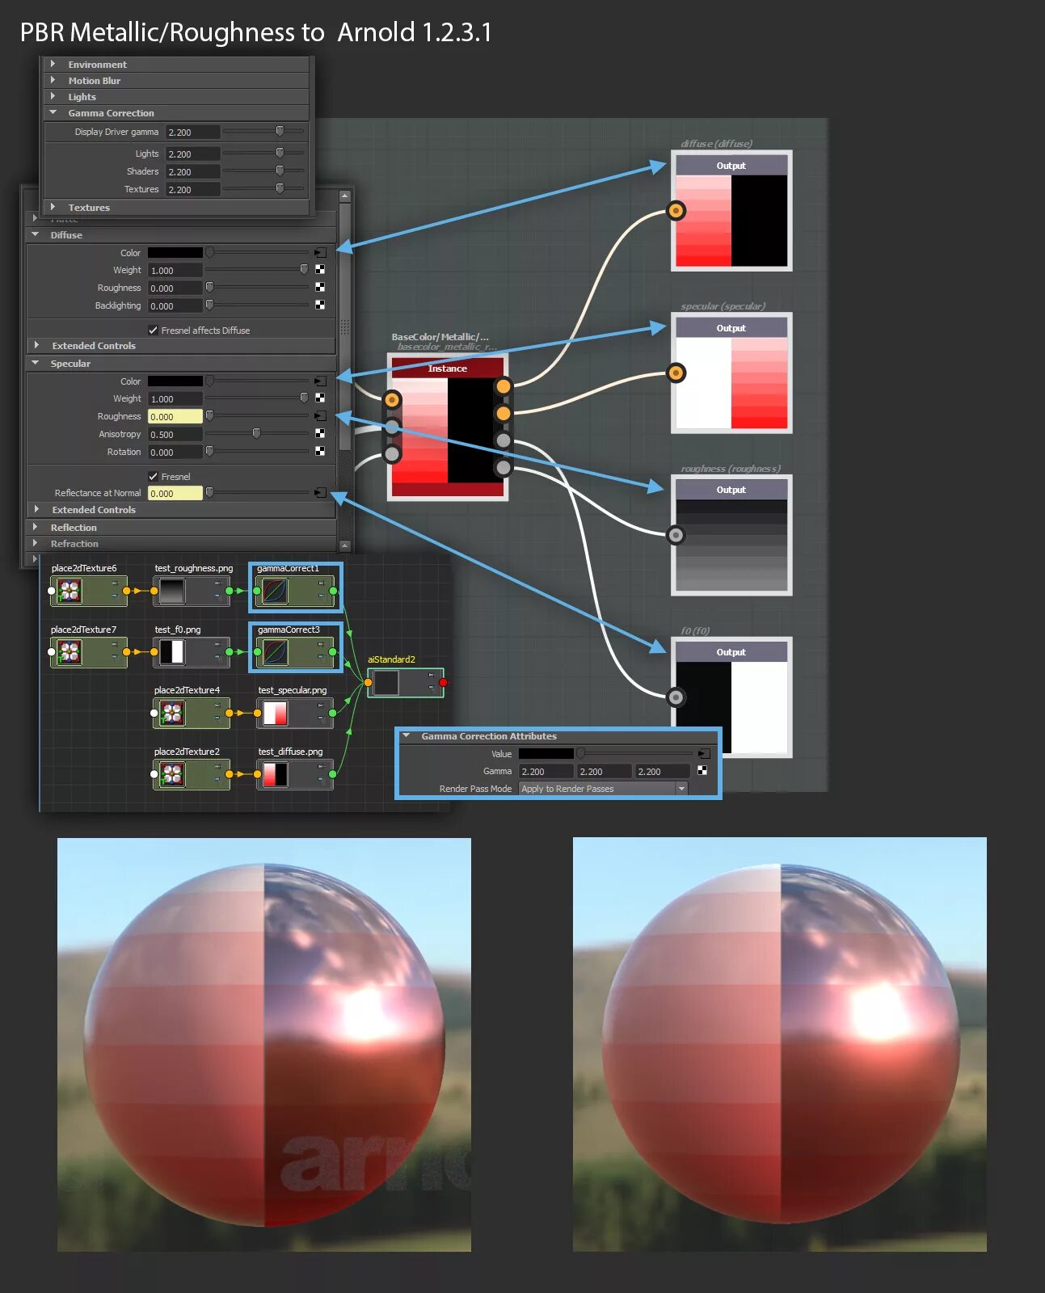This screenshot has width=1045, height=1293.
Task: Click the checker map button beside Specular Weight
Action: coord(320,398)
